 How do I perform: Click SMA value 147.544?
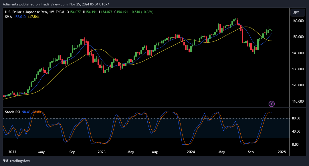point(33,17)
